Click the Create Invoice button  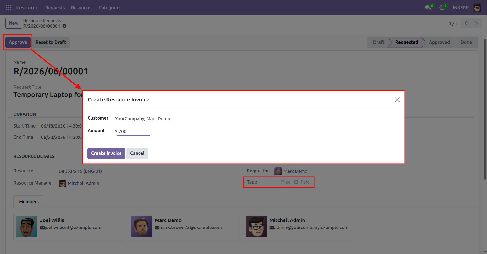tap(106, 153)
